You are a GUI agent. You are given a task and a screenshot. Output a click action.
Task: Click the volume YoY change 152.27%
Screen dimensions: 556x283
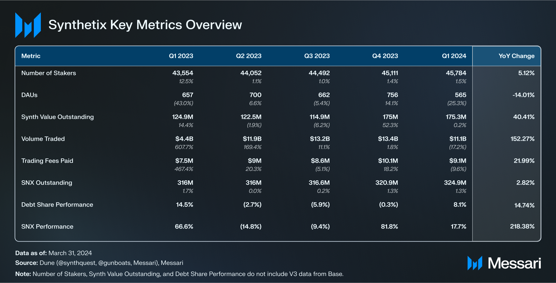522,139
